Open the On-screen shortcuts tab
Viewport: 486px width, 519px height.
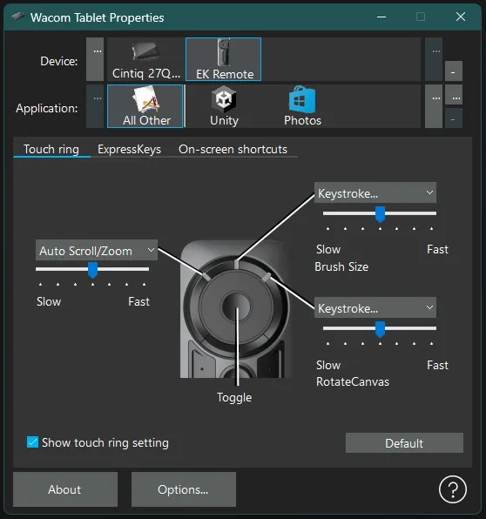[x=233, y=149]
